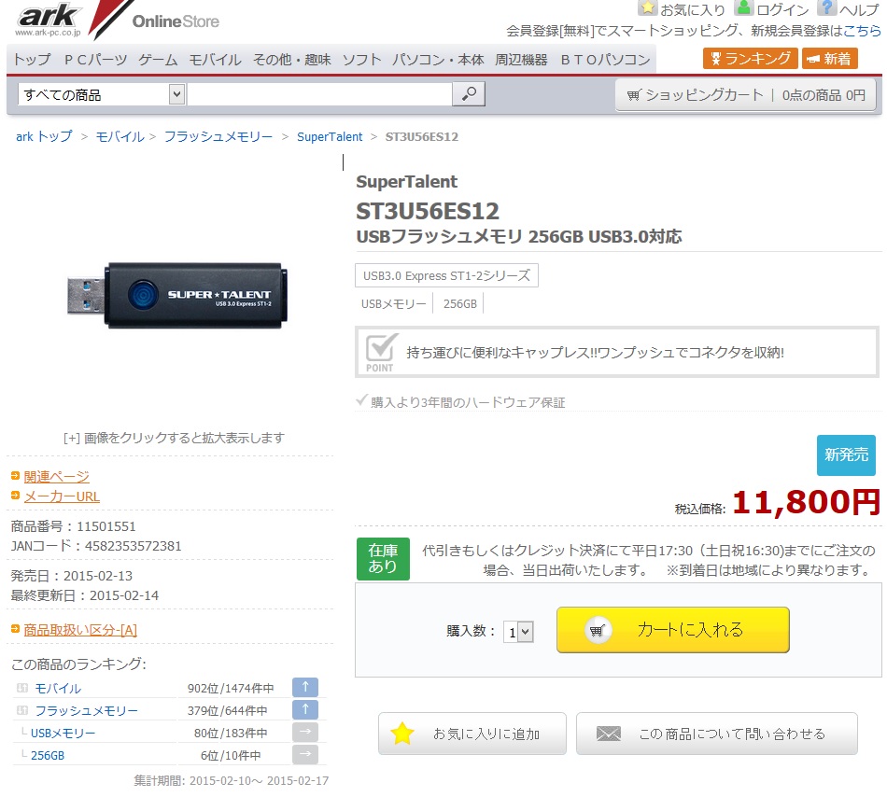
Task: Open the その他・趣味 menu item
Action: click(x=292, y=60)
